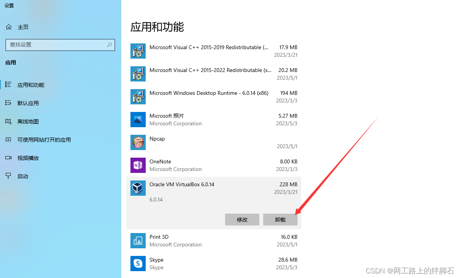The image size is (460, 278).
Task: Click the 默认应用 sidebar icon
Action: point(8,103)
